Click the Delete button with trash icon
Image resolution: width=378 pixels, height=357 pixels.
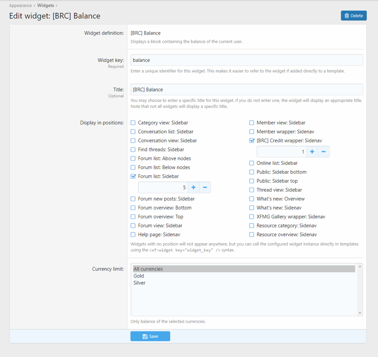[x=354, y=16]
